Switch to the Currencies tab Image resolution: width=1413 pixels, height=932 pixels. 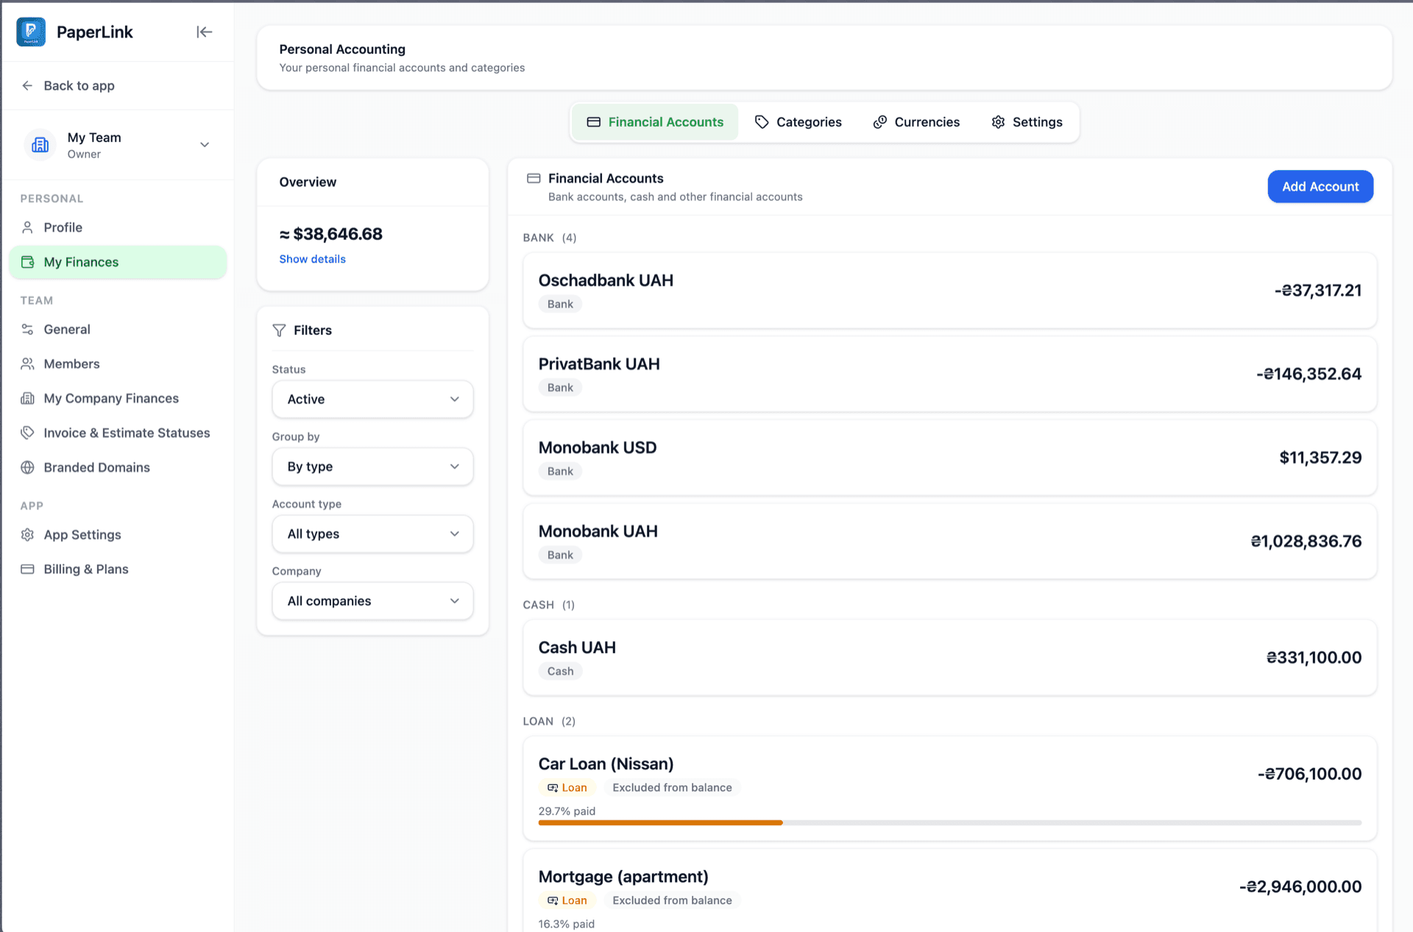point(916,122)
